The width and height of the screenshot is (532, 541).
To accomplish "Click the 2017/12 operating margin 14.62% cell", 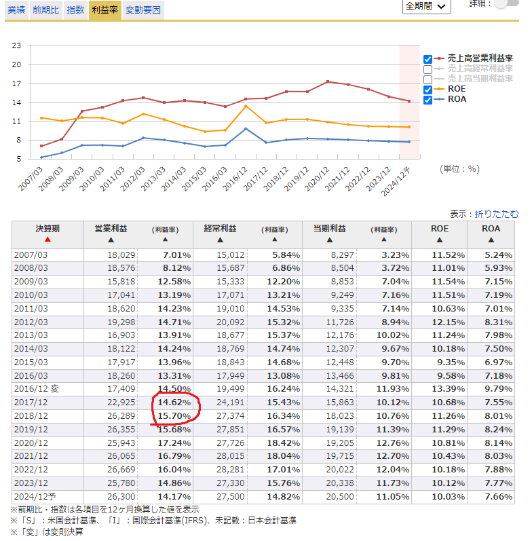I will [x=174, y=403].
